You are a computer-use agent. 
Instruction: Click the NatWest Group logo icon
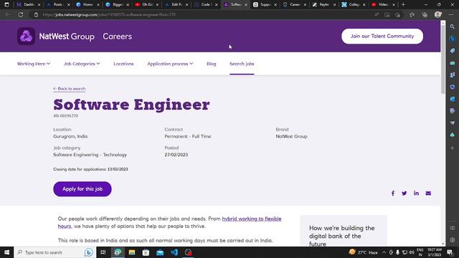pos(26,37)
